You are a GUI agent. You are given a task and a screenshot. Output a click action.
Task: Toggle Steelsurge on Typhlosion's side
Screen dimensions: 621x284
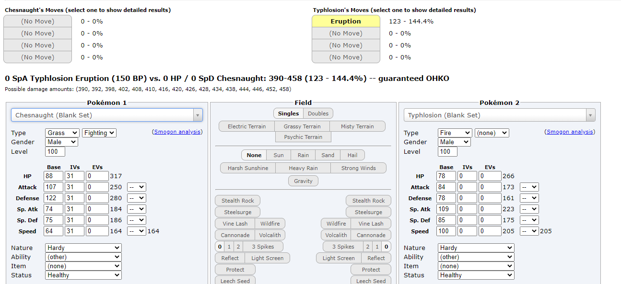coord(368,212)
